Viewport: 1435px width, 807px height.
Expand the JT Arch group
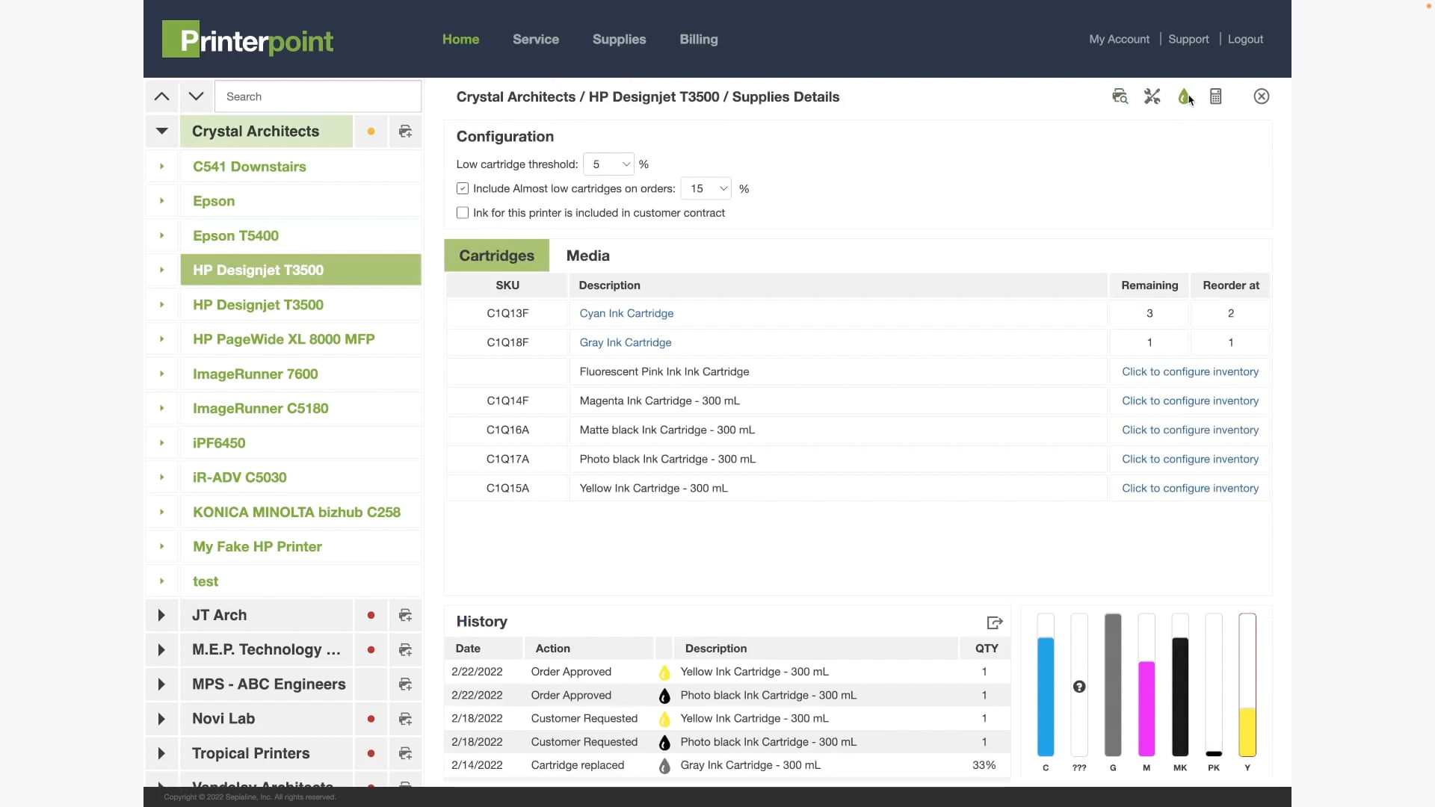click(x=161, y=615)
